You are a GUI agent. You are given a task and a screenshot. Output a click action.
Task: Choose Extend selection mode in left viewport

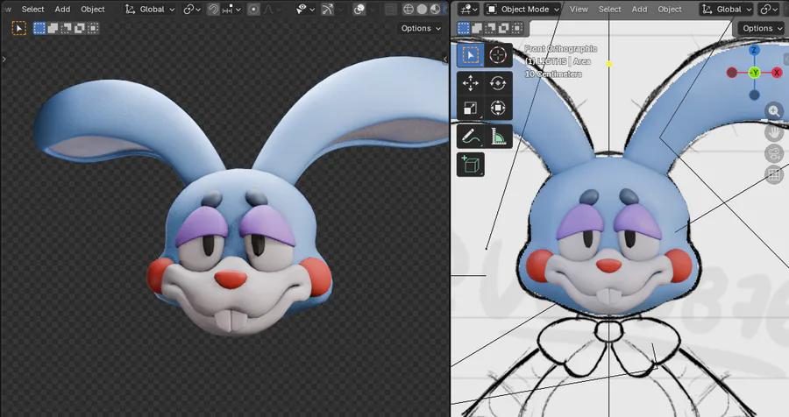tap(53, 28)
